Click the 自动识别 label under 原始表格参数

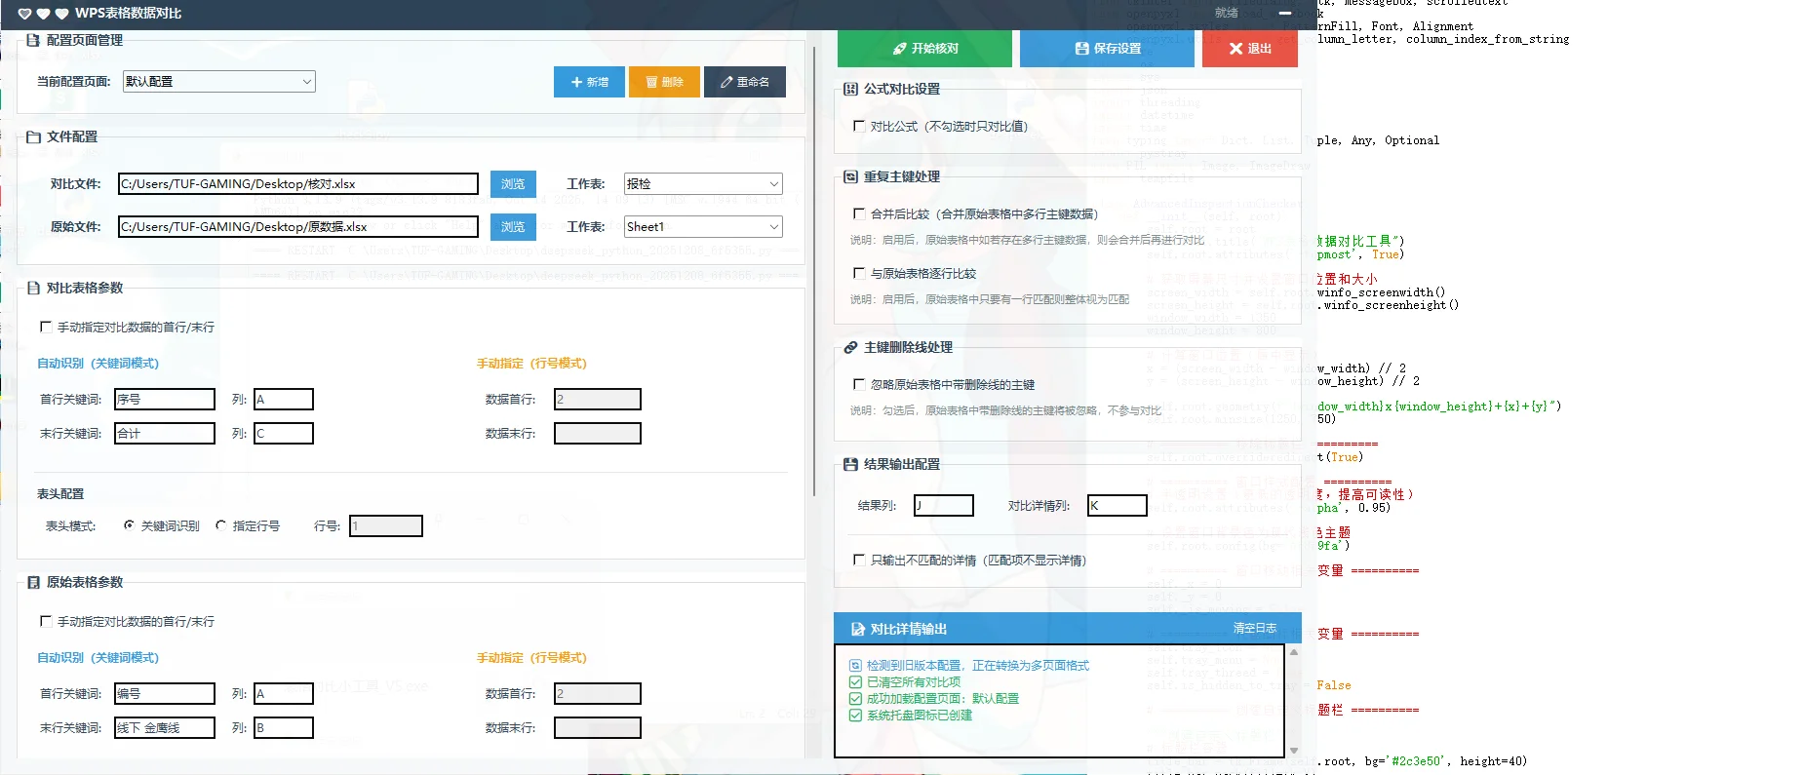pos(98,658)
